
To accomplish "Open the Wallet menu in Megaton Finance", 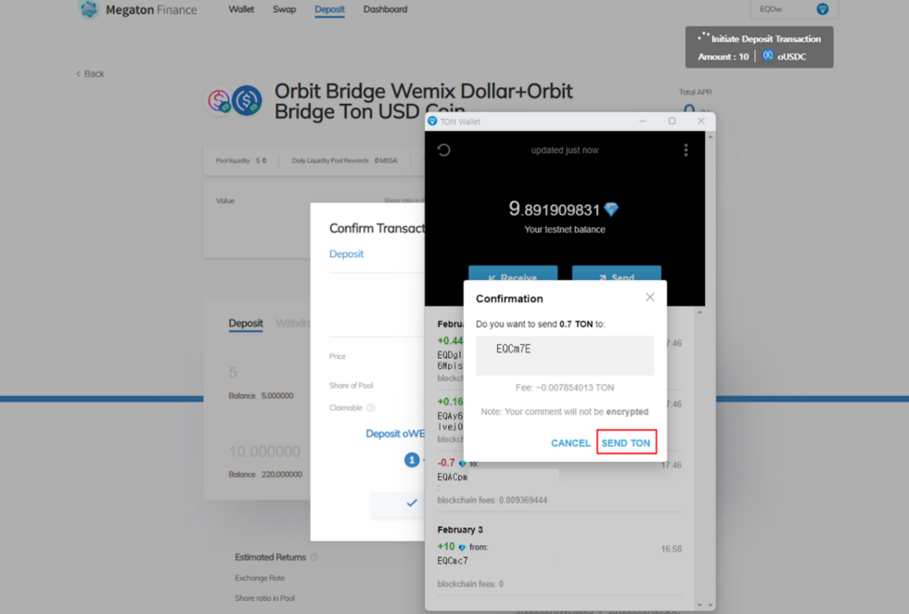I will (x=241, y=9).
